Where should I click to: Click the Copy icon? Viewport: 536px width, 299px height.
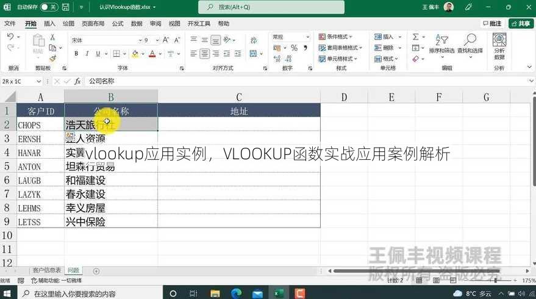pos(52,48)
